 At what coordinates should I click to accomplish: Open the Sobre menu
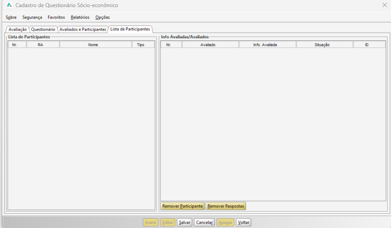coord(11,17)
